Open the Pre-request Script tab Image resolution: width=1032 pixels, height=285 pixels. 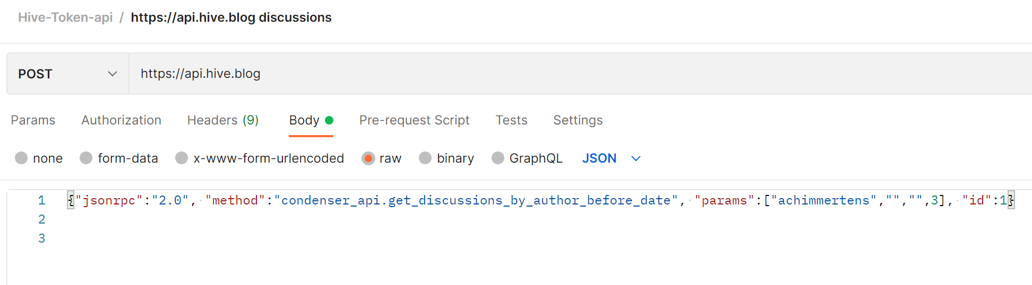pos(414,120)
